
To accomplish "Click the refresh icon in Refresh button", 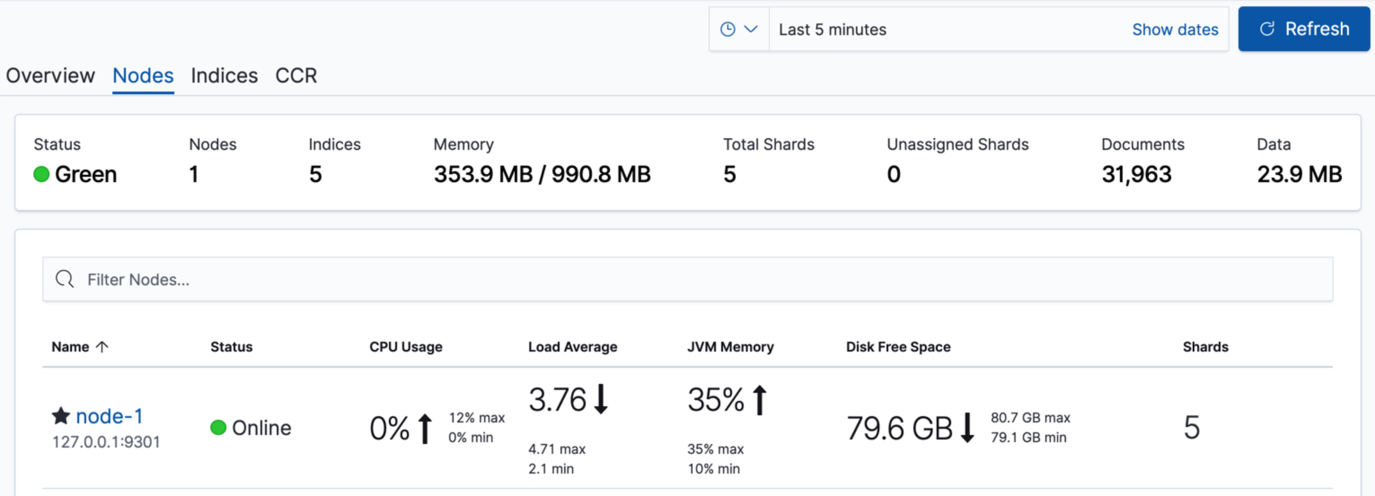I will coord(1266,29).
